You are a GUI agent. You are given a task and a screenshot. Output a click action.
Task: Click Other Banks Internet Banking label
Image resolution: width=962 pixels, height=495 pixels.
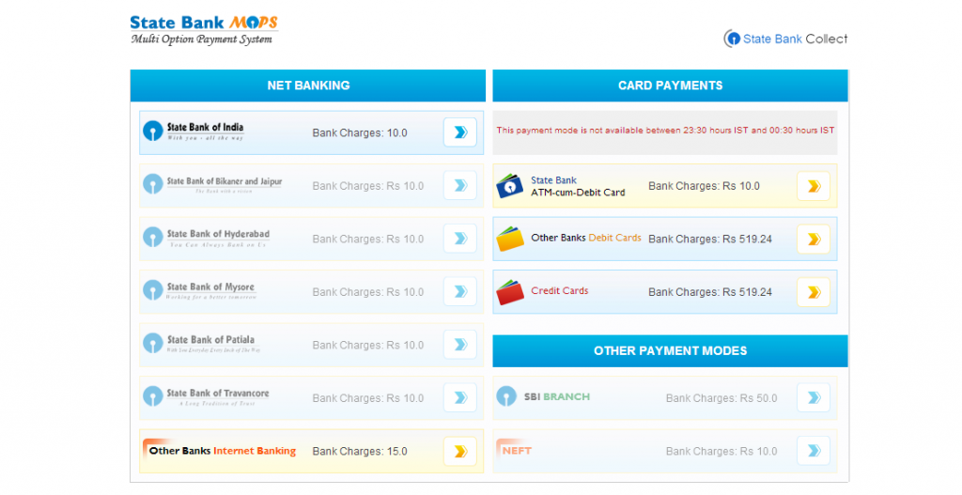[222, 451]
